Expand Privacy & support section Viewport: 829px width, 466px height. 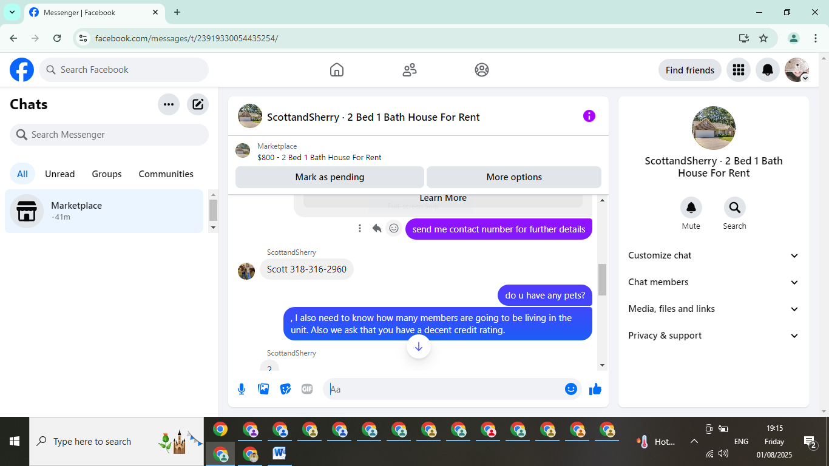tap(714, 336)
